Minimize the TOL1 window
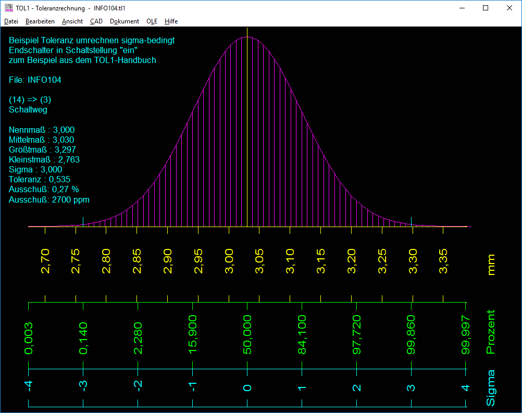This screenshot has width=522, height=413. point(461,8)
